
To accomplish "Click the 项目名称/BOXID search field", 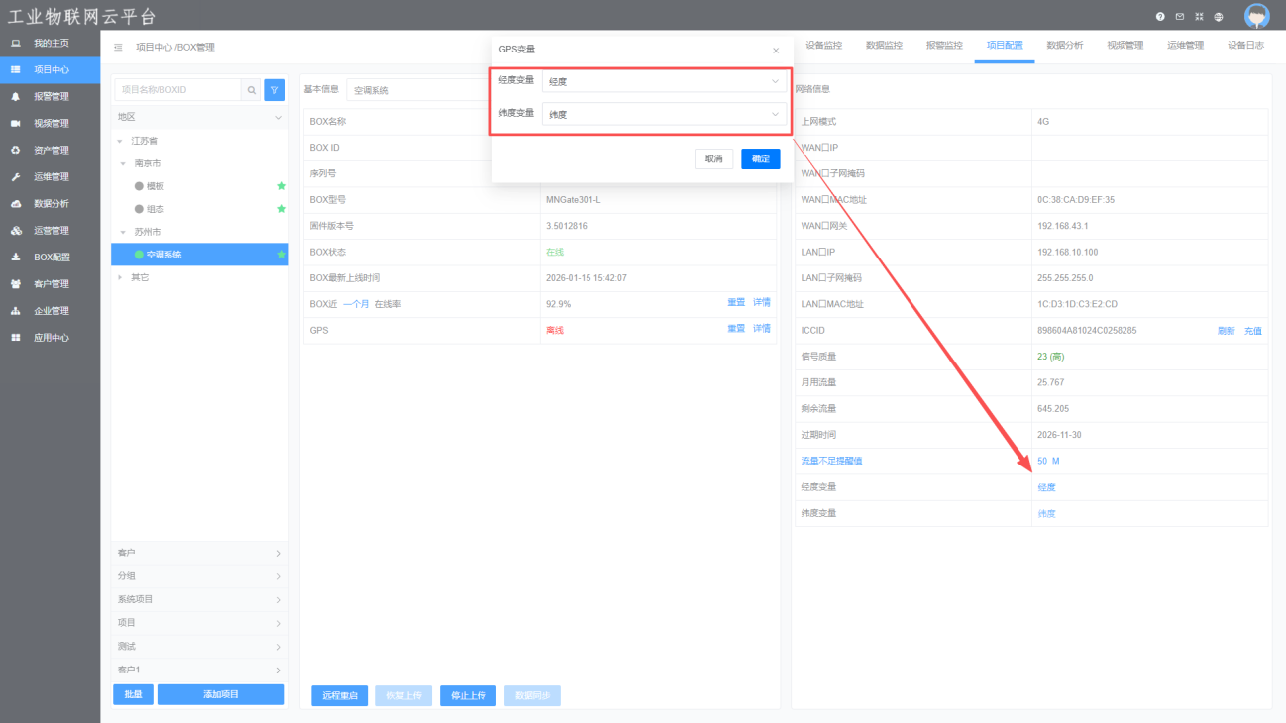I will [x=178, y=90].
